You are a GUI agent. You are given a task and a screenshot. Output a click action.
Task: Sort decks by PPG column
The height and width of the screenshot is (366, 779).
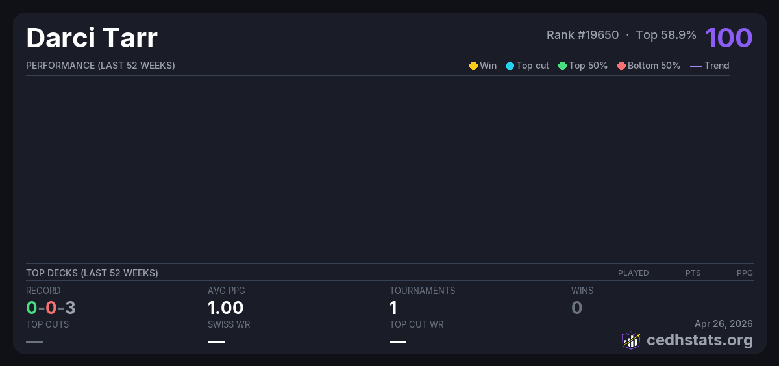[745, 273]
